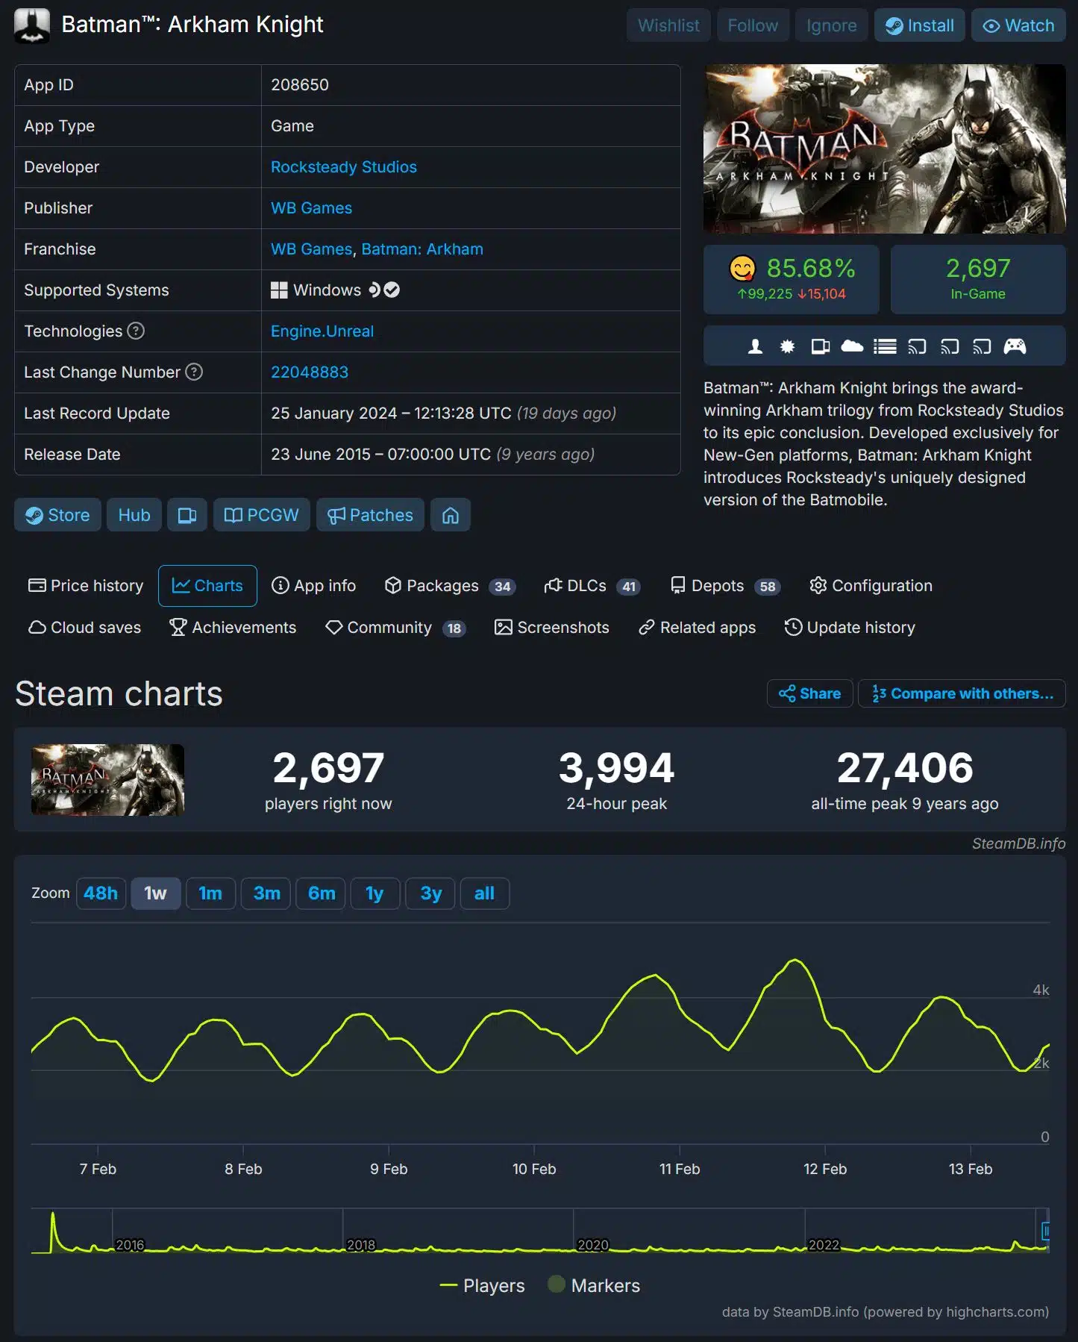Click the stats list feature icon

[885, 346]
